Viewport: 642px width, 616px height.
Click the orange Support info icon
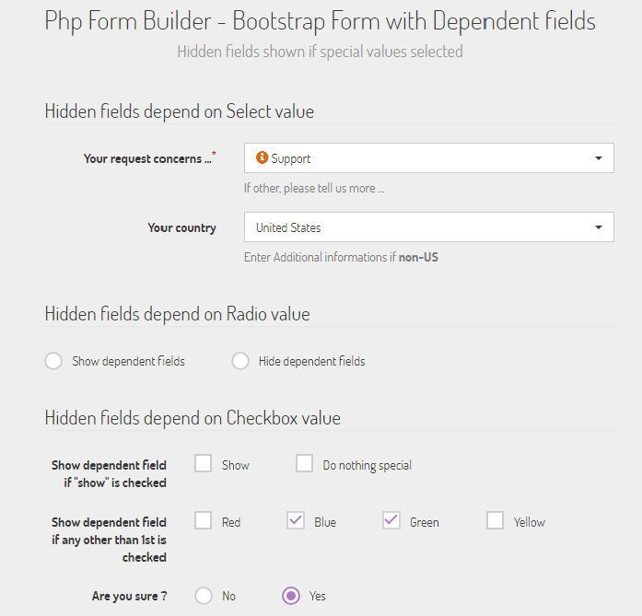click(262, 158)
